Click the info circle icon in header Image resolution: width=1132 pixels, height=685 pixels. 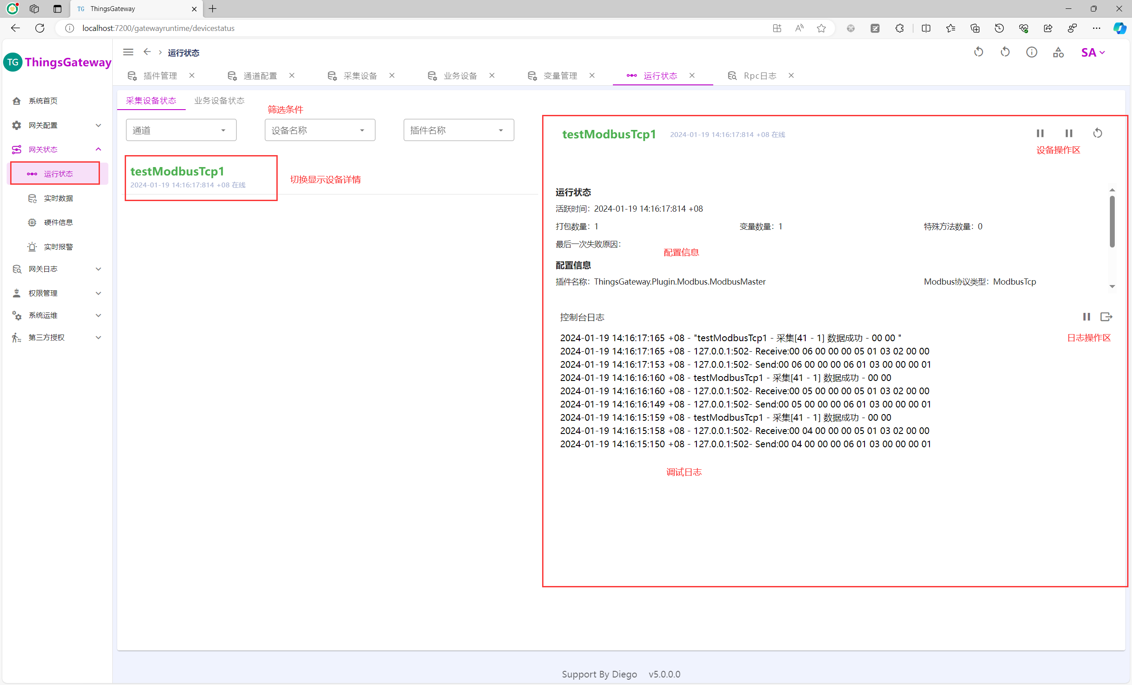(x=1031, y=52)
